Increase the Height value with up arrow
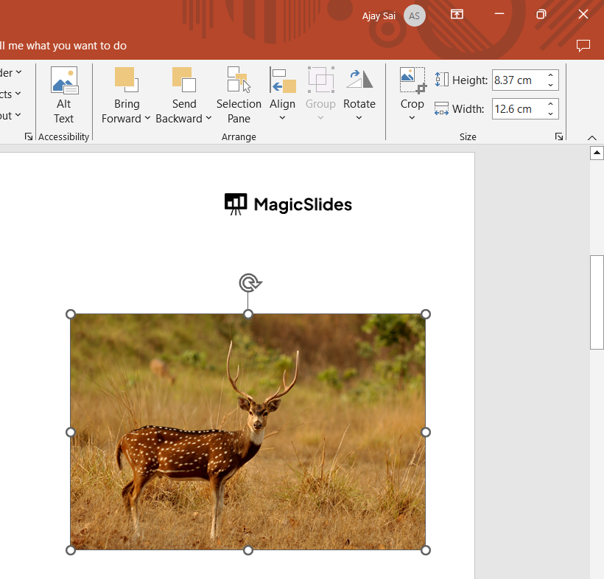Screen dimensions: 604x579 (550, 75)
